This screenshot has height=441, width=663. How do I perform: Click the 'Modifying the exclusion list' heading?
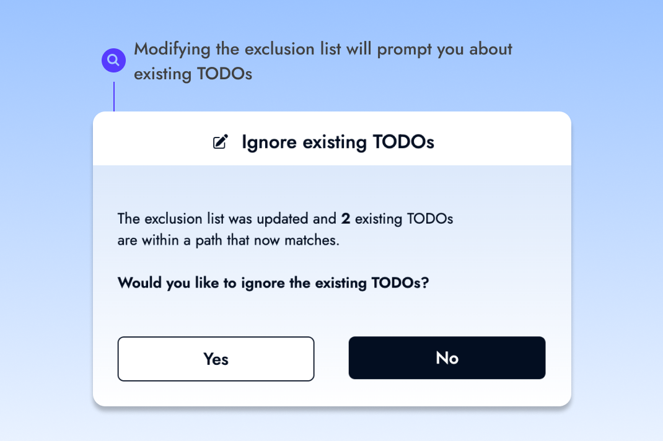[323, 61]
